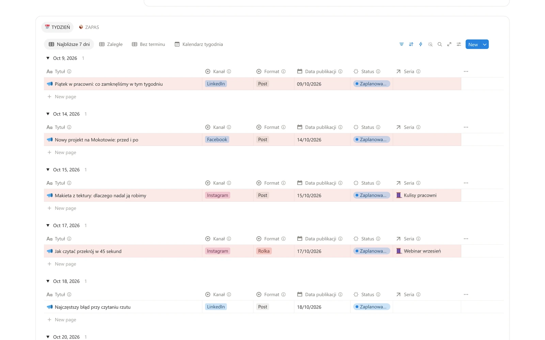
Task: Open the filter icon in the toolbar
Action: (x=402, y=44)
